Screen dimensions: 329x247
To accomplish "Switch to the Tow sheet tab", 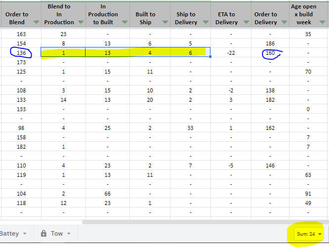I will click(x=57, y=234).
